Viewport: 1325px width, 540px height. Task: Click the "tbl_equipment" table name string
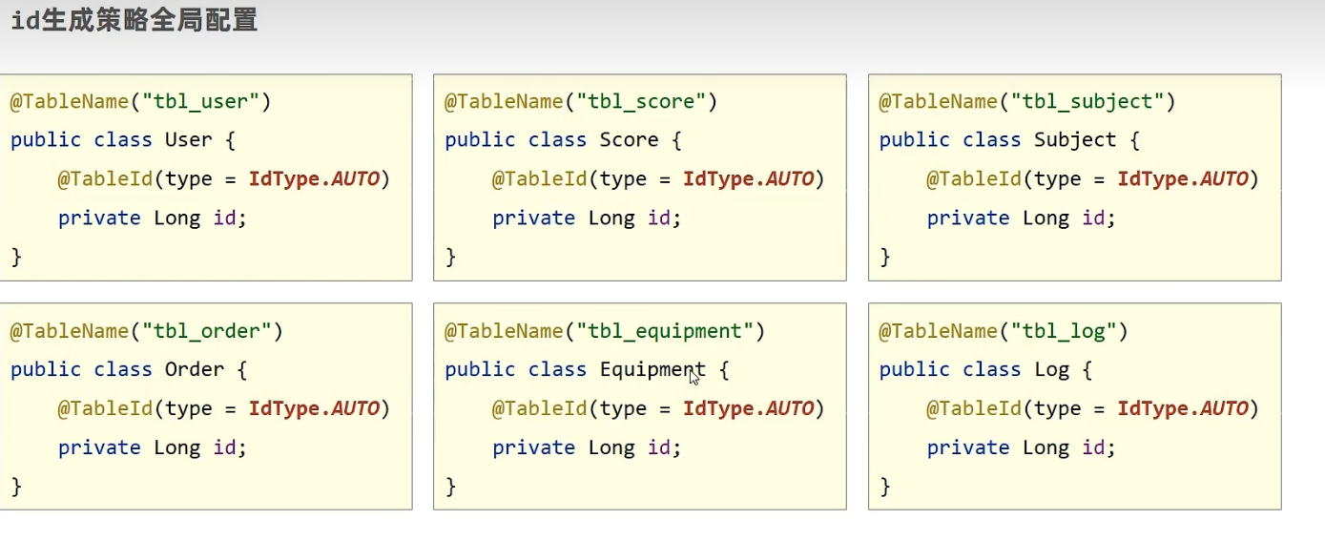(x=665, y=331)
